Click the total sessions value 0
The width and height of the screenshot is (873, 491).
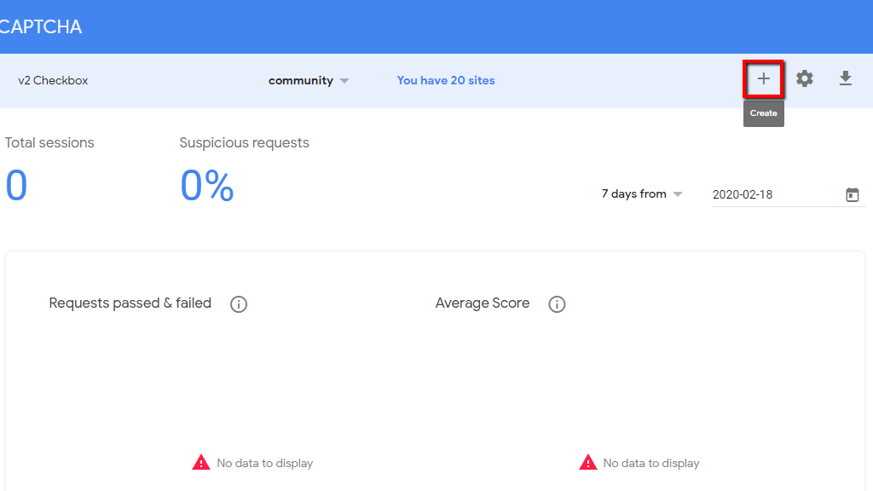point(16,185)
